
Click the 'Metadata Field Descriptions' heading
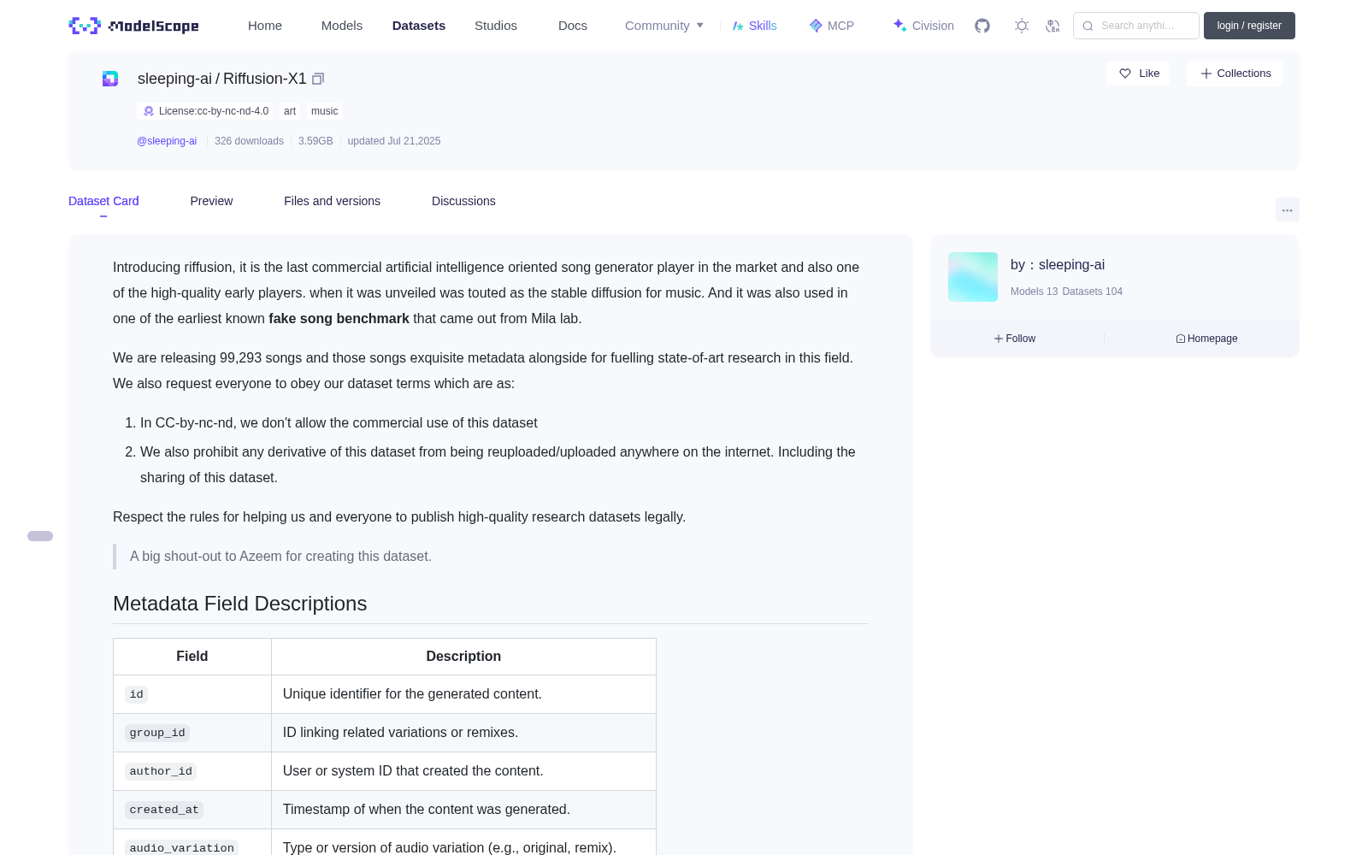[x=239, y=604]
